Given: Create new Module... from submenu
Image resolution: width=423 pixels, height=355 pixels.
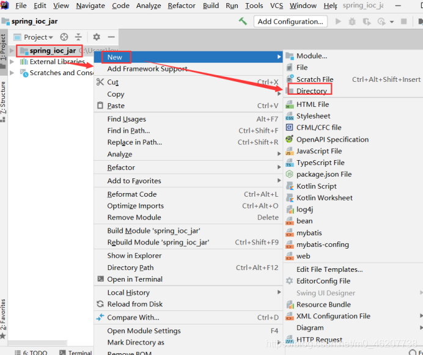Looking at the screenshot, I should [x=353, y=56].
